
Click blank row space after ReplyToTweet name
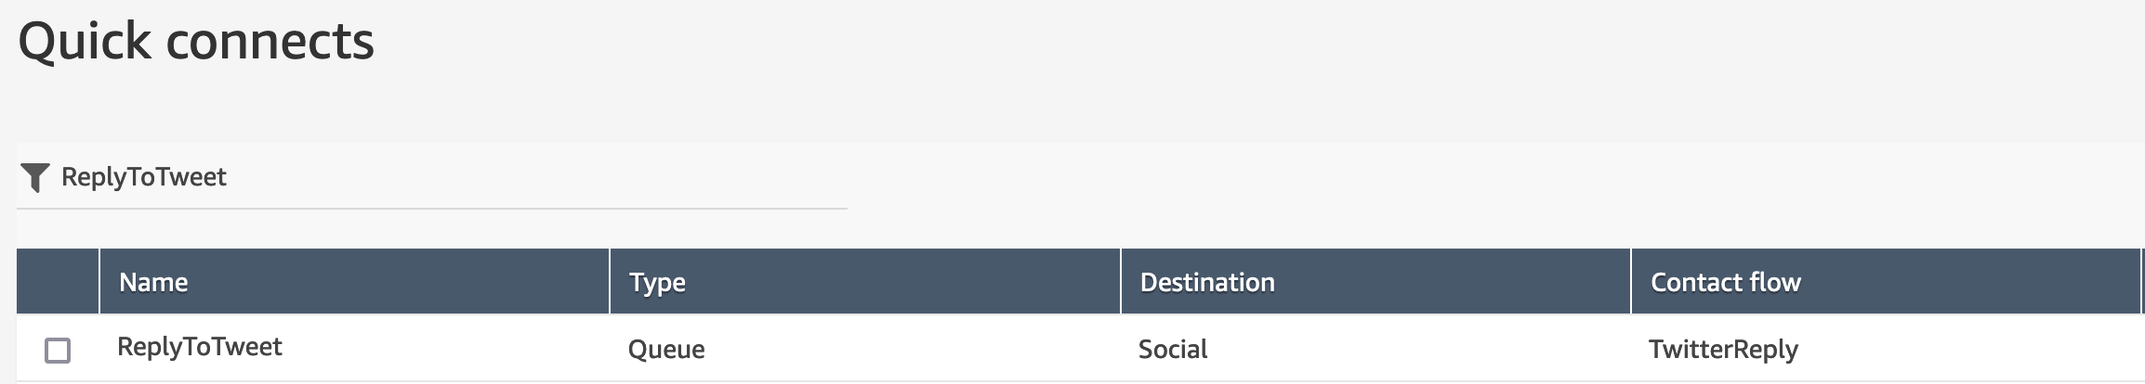tap(446, 348)
